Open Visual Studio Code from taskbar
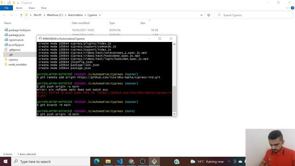This screenshot has height=166, width=295. pyautogui.click(x=120, y=161)
